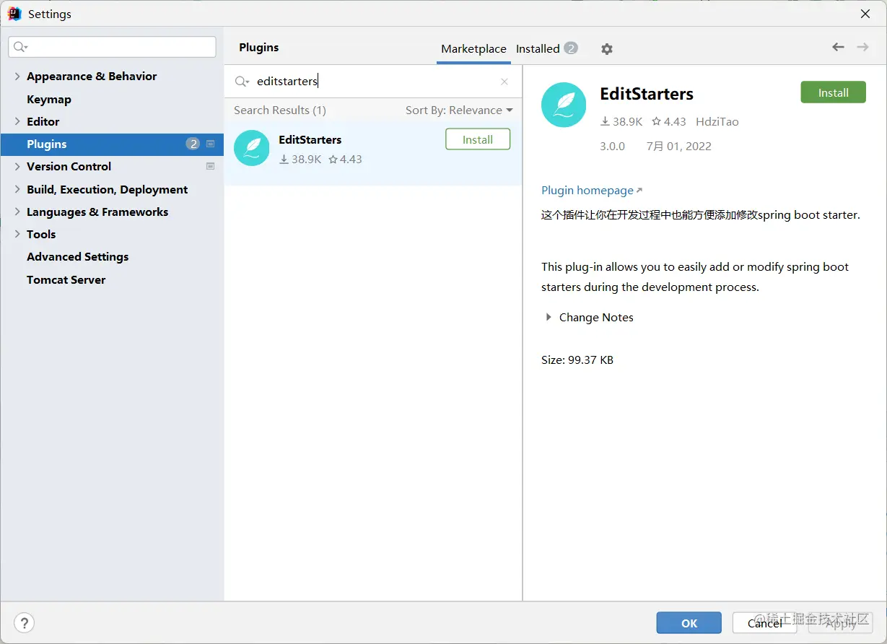
Task: Click the 4.43 rating in plugin details
Action: [x=669, y=121]
